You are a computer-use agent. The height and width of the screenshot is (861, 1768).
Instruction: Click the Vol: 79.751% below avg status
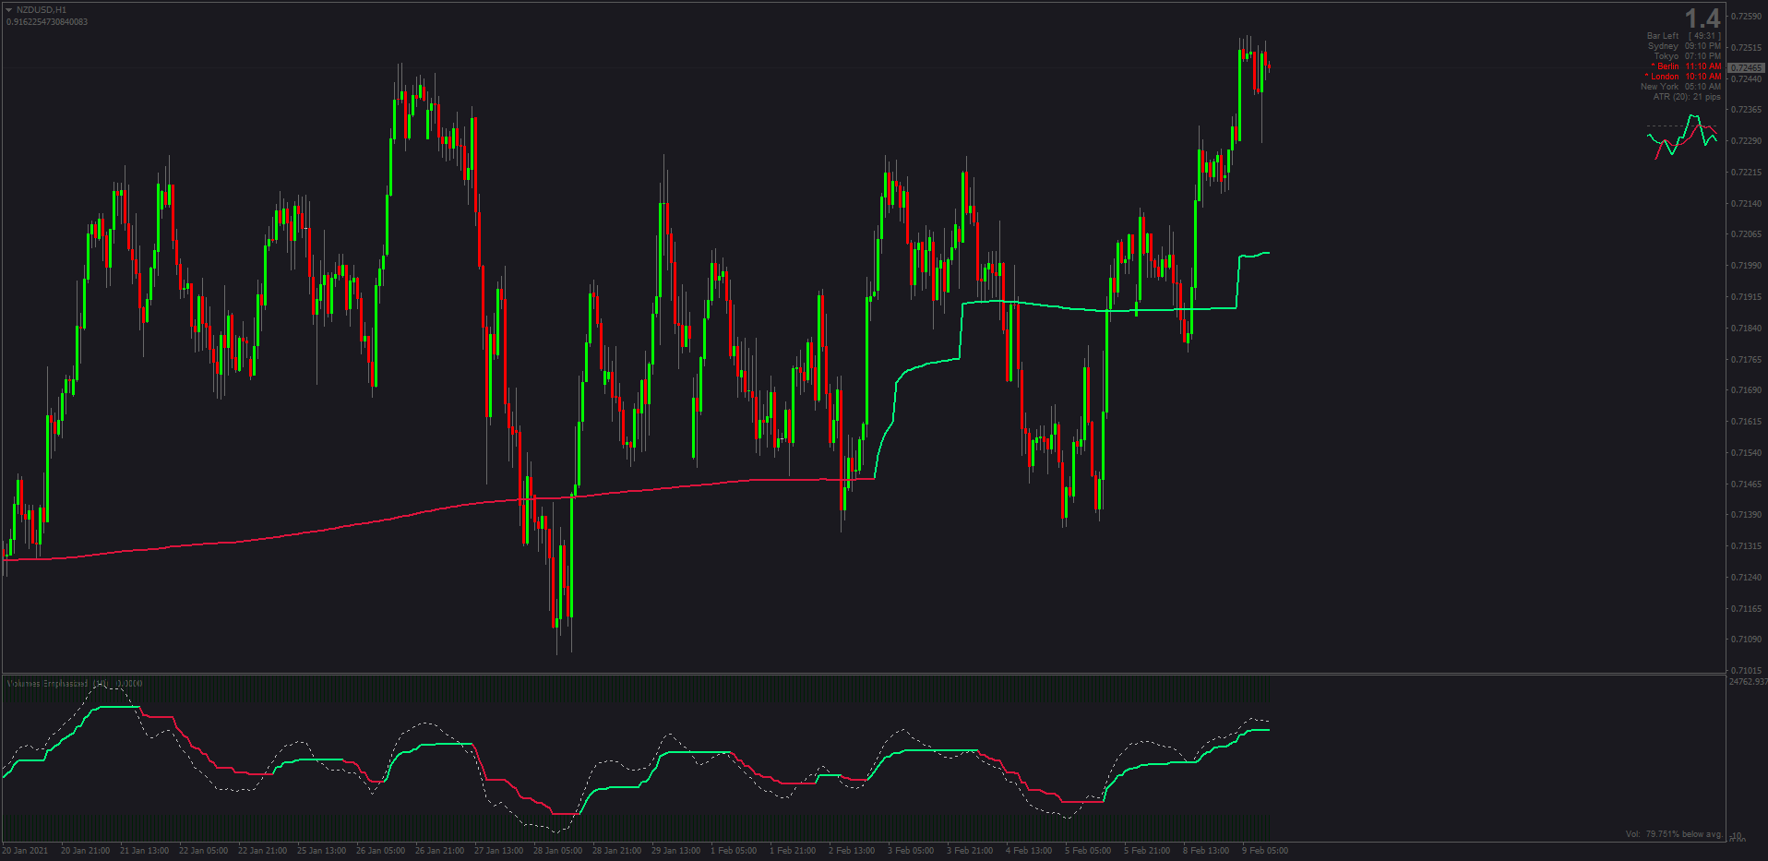pyautogui.click(x=1673, y=834)
